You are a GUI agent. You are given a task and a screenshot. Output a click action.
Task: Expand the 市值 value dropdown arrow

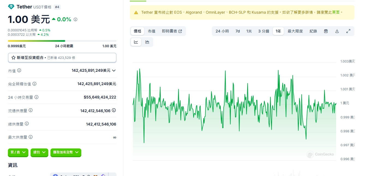[x=114, y=70]
